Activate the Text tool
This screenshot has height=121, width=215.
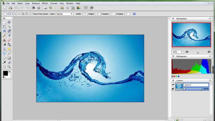pyautogui.click(x=4, y=54)
